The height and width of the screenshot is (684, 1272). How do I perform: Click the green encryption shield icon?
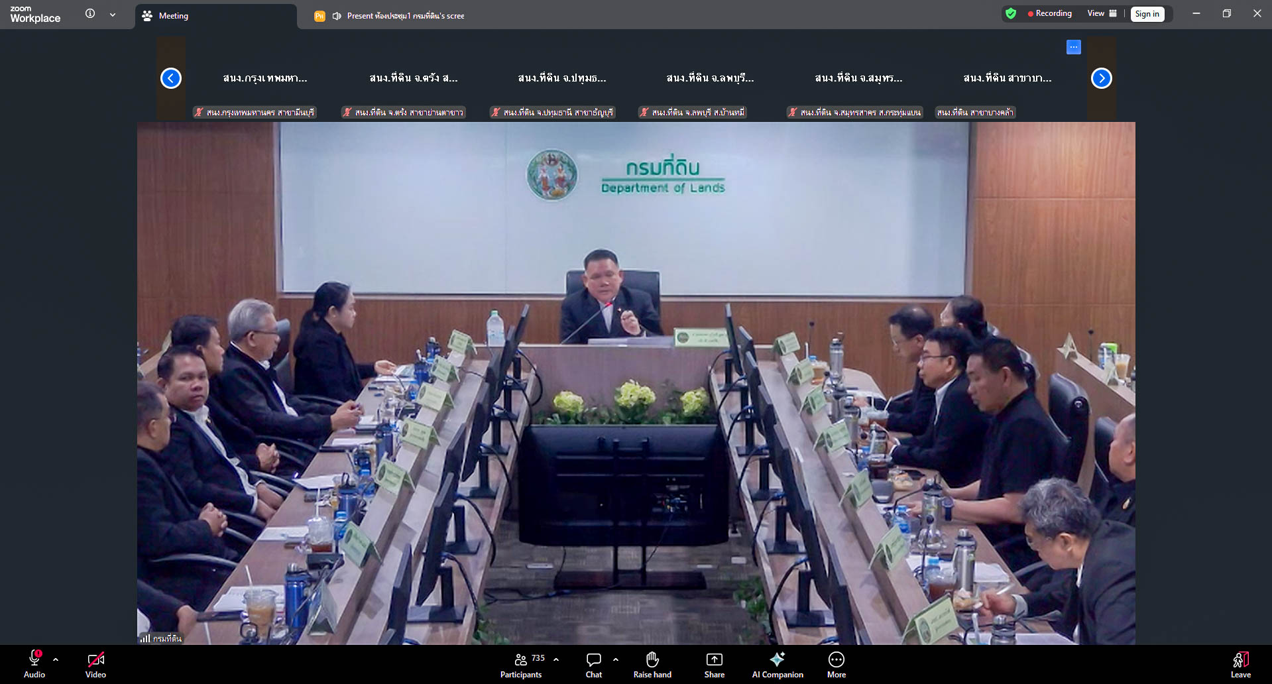(1010, 14)
